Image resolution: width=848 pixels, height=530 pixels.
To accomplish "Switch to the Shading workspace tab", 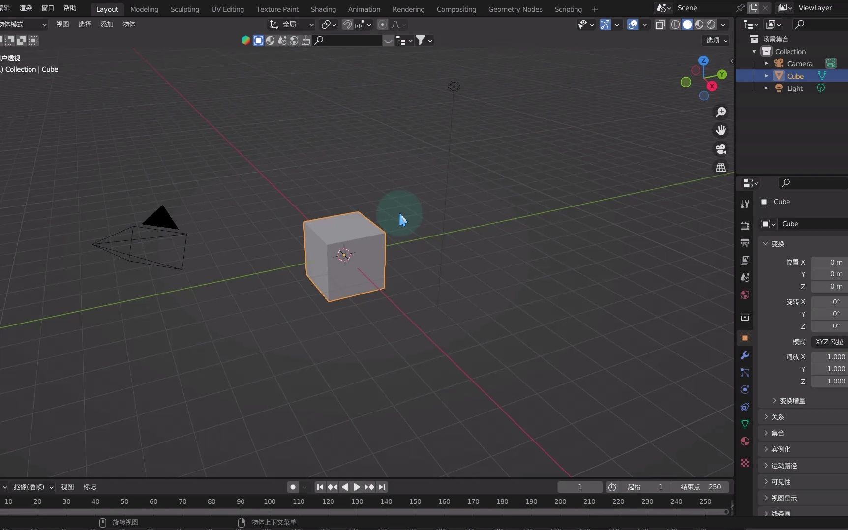I will [x=323, y=9].
